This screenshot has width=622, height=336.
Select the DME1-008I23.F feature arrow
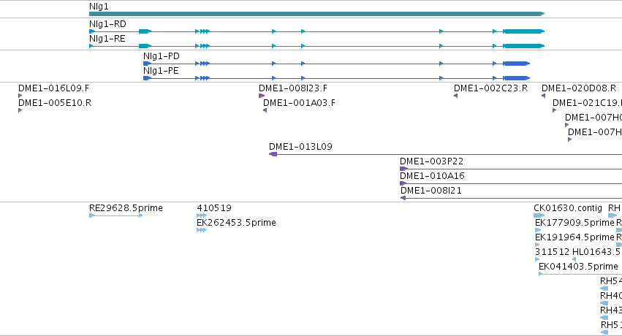point(262,96)
